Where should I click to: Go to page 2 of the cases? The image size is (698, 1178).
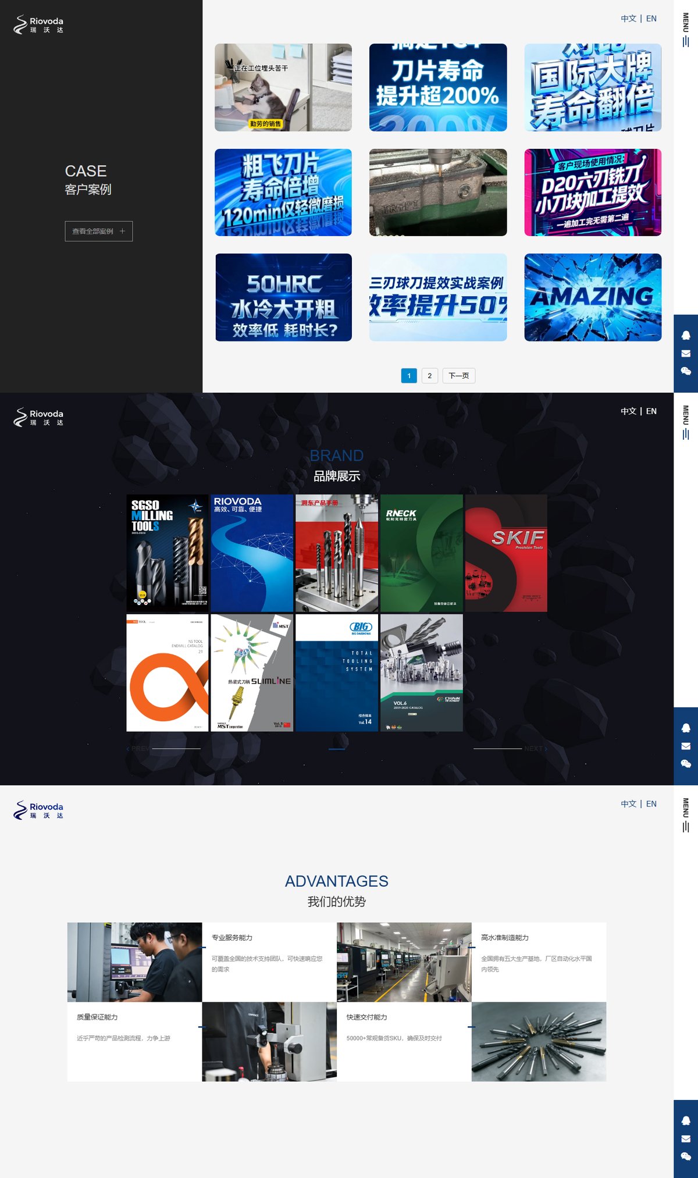(x=430, y=376)
